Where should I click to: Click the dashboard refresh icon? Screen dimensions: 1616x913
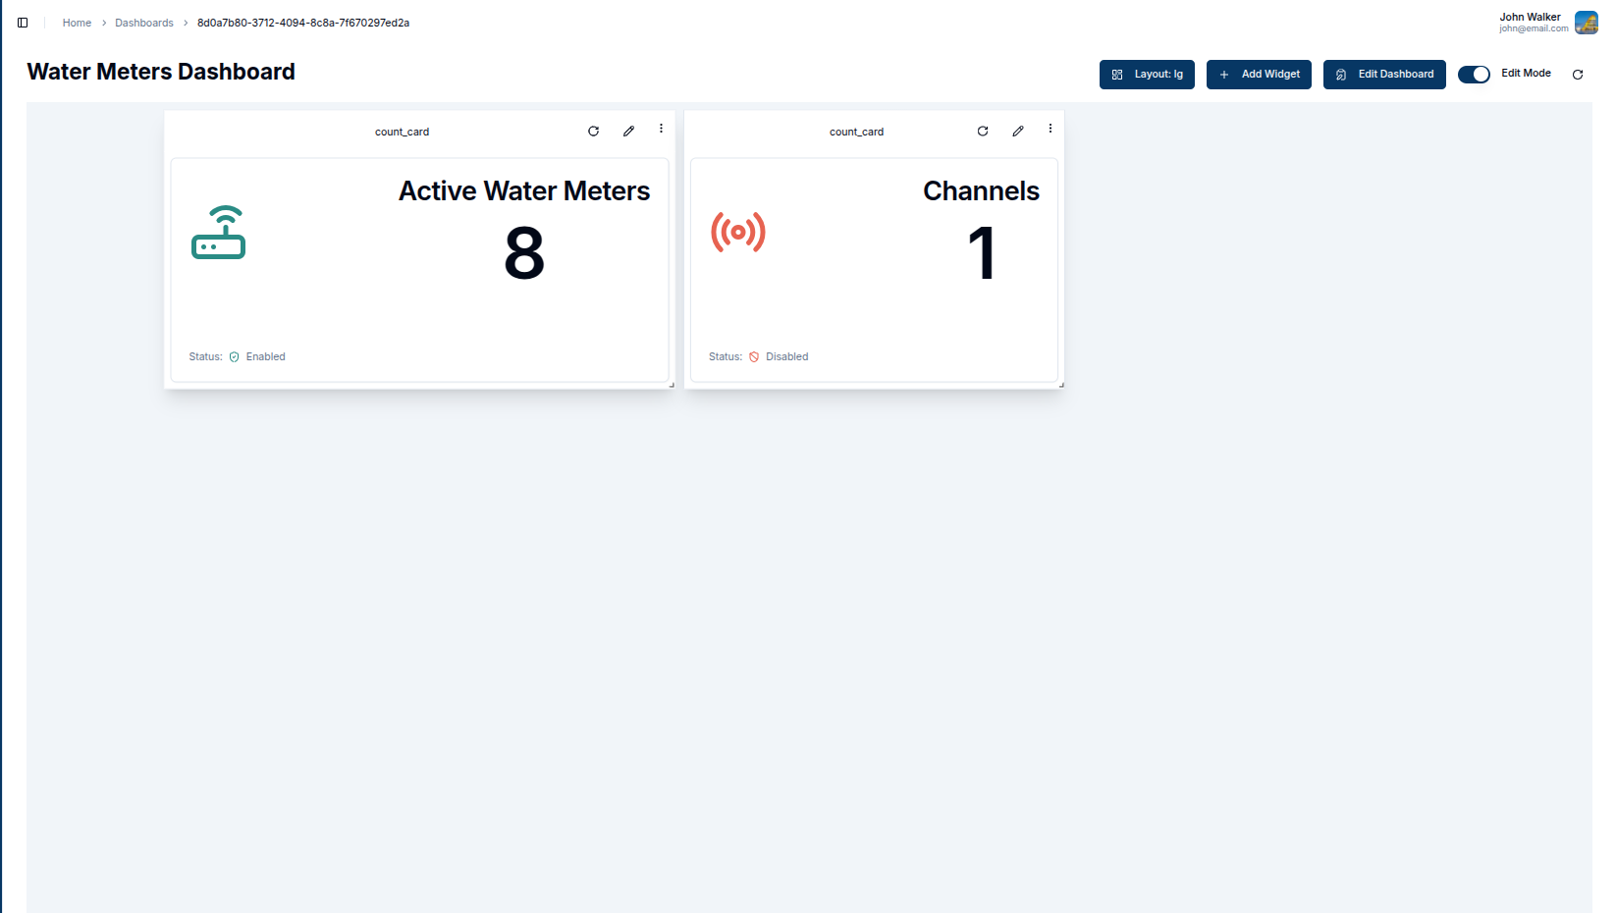[1578, 75]
